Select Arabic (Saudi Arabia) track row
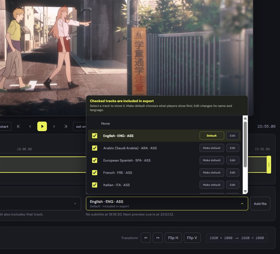280x254 pixels. coord(164,148)
